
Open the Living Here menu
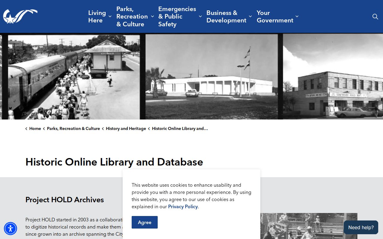97,16
